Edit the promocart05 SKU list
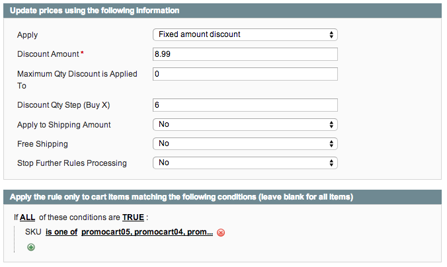The height and width of the screenshot is (267, 447). pos(147,232)
